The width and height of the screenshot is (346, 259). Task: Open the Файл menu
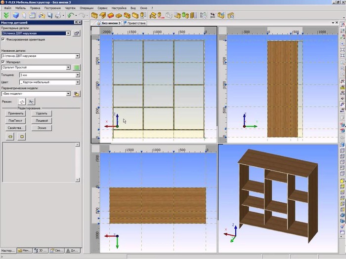(8, 8)
